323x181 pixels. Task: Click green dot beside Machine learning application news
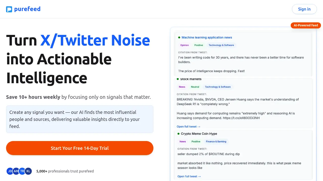179,37
